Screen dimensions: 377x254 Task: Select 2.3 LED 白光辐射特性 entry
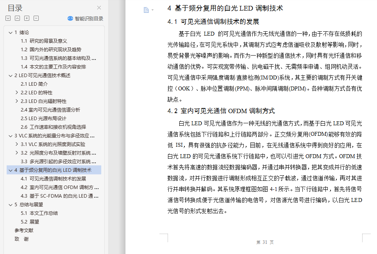43,101
